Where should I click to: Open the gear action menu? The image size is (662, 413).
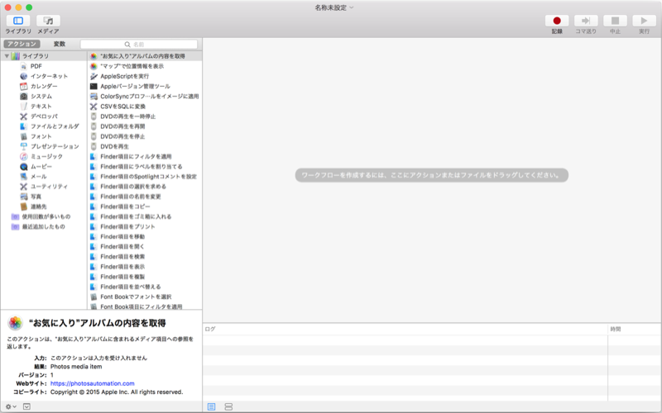pyautogui.click(x=11, y=406)
